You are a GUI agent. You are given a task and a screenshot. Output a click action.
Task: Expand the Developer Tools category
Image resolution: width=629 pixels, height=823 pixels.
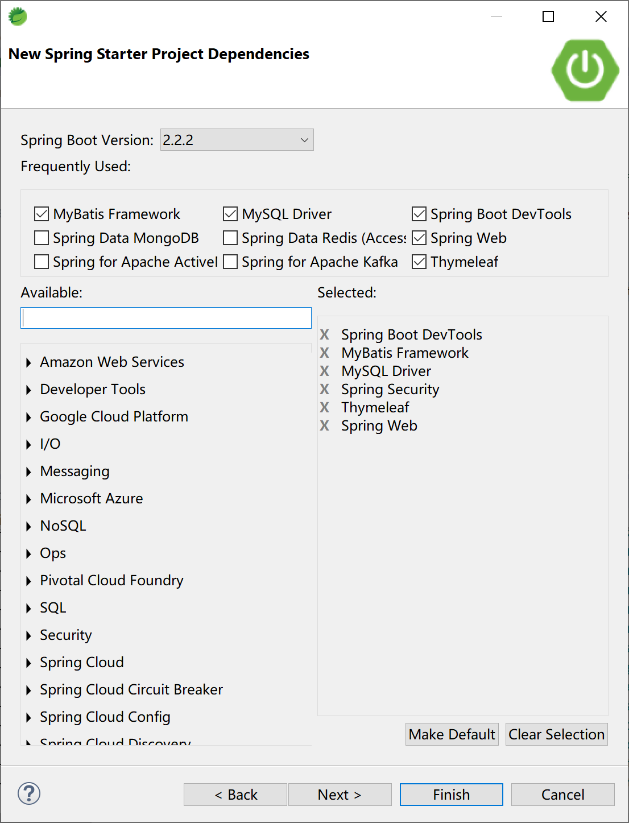29,390
